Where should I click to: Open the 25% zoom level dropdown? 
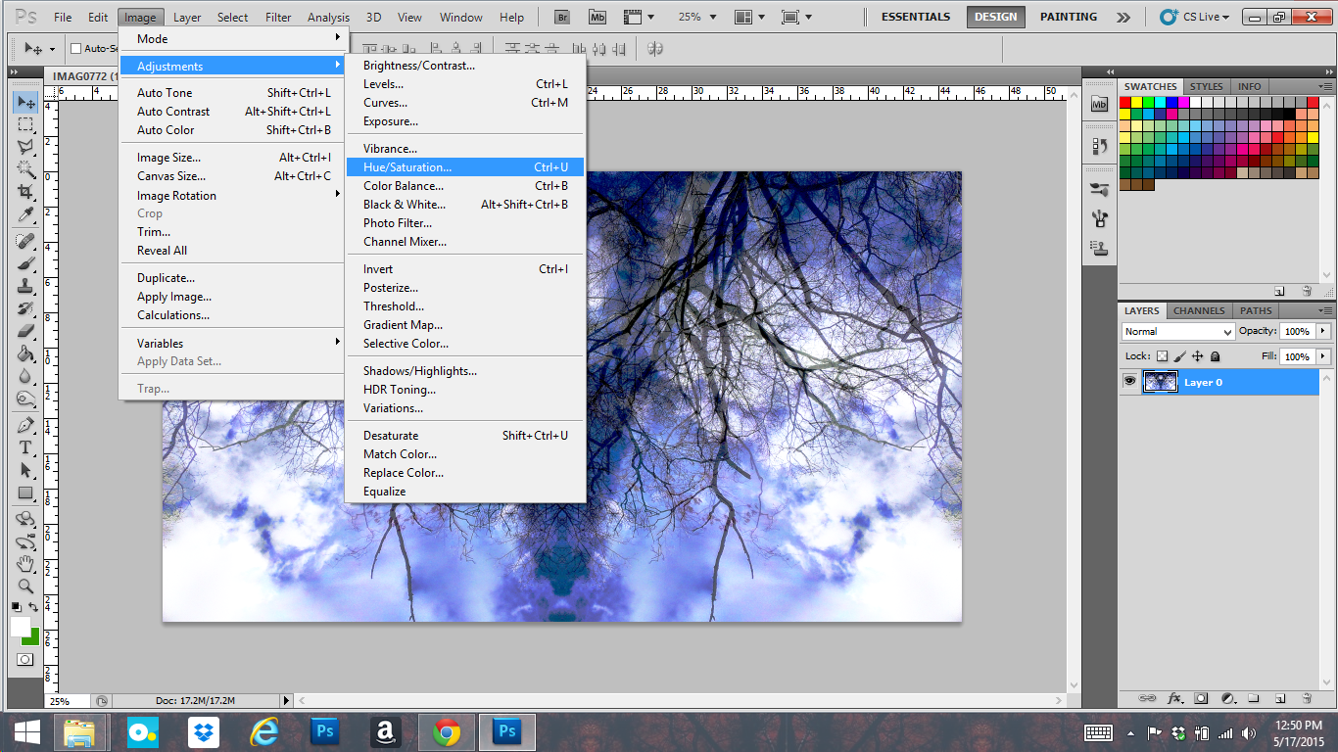pos(696,17)
